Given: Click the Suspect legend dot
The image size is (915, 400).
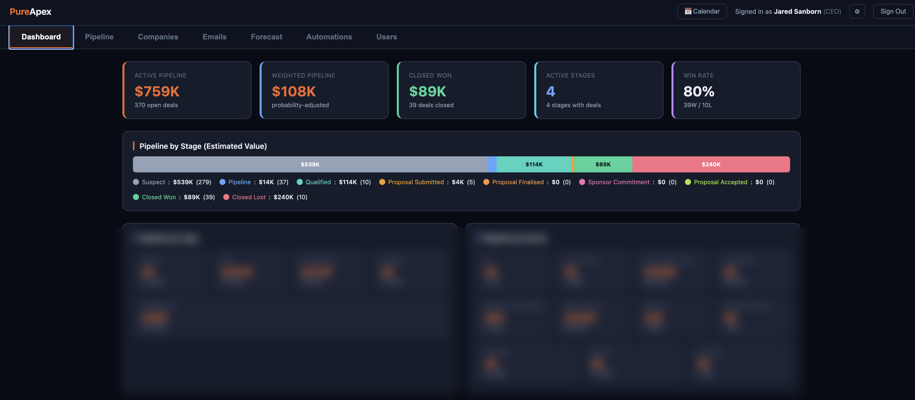Looking at the screenshot, I should (x=136, y=182).
